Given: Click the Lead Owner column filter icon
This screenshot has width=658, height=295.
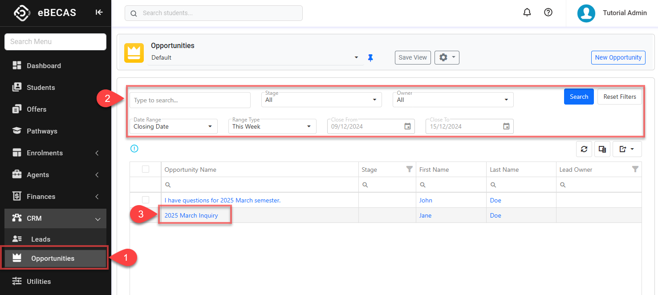Looking at the screenshot, I should 635,169.
